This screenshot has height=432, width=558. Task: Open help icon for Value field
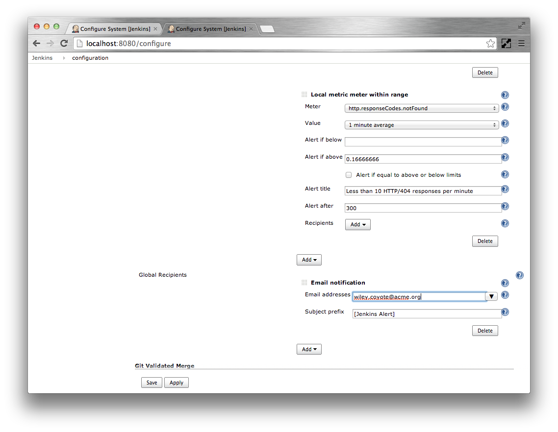click(505, 123)
